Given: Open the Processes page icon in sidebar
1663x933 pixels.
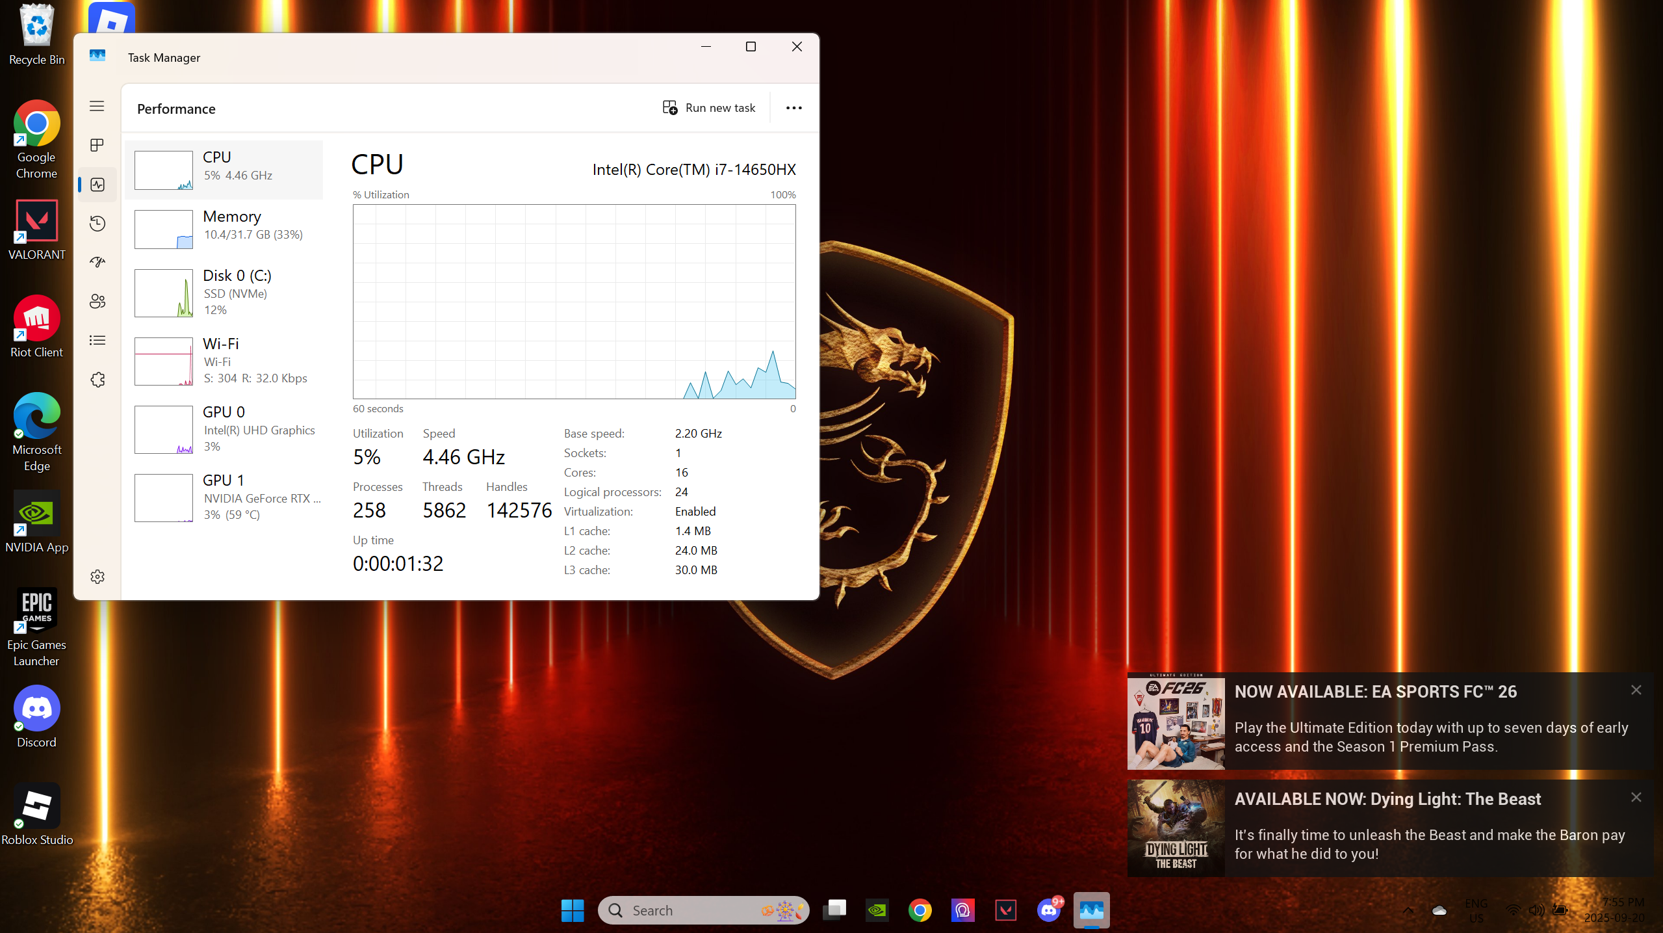Looking at the screenshot, I should click(97, 145).
